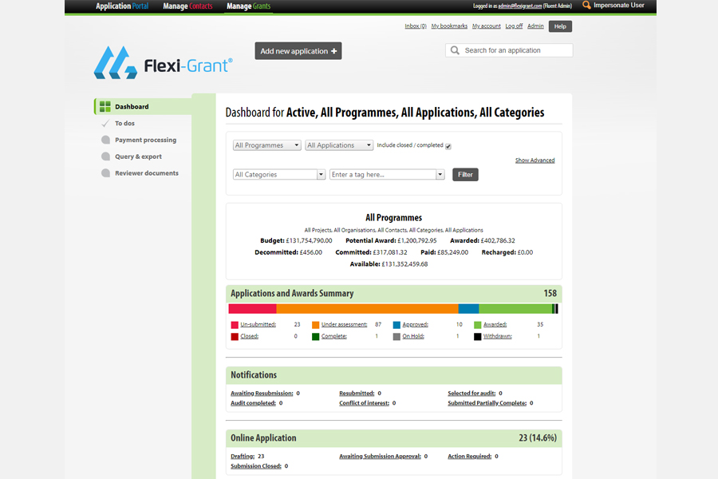Image resolution: width=718 pixels, height=479 pixels.
Task: Click the admin email link in header
Action: [519, 6]
